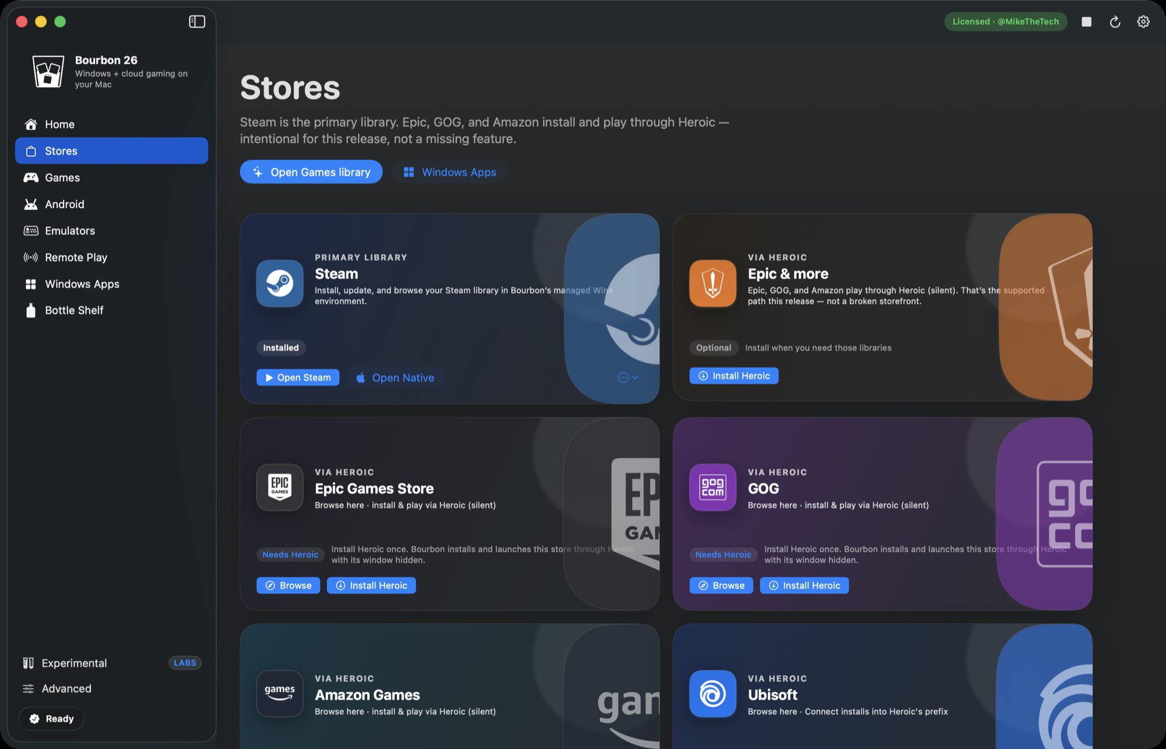Open Remote Play section
Screen dimensions: 1166x749
111,257
